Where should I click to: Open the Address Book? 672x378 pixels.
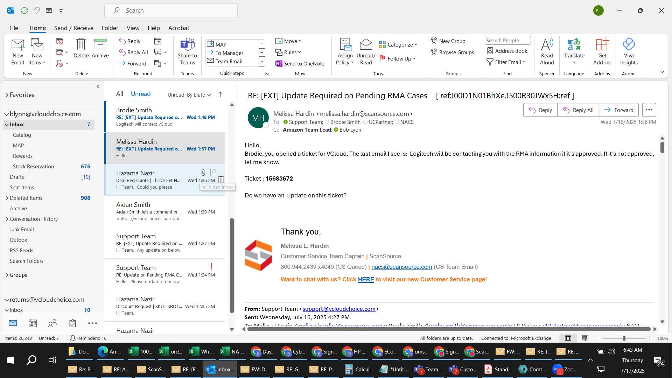(x=507, y=51)
